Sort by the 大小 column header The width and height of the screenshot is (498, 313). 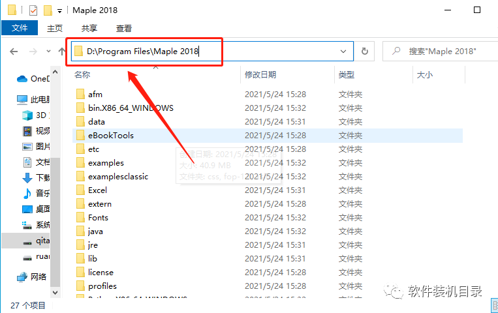coord(425,75)
